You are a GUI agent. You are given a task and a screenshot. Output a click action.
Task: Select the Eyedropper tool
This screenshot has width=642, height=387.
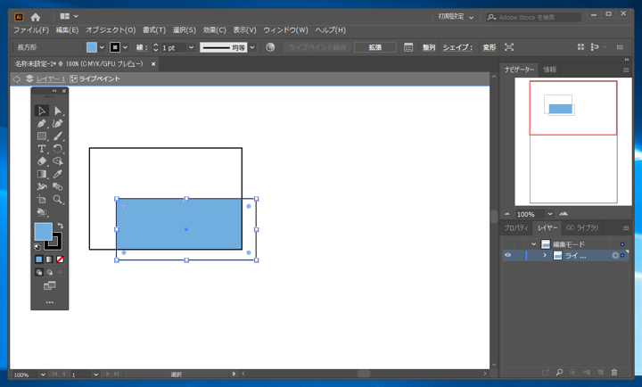pos(58,174)
